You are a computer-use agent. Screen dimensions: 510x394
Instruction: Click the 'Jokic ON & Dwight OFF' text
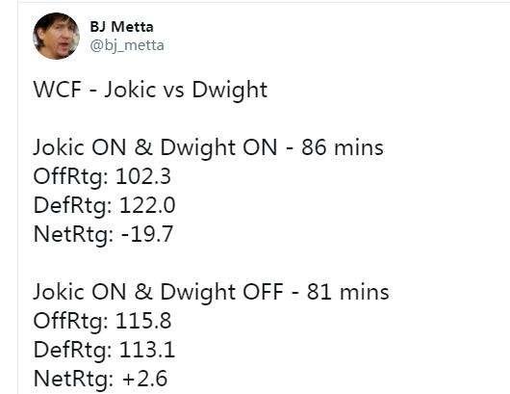point(158,292)
